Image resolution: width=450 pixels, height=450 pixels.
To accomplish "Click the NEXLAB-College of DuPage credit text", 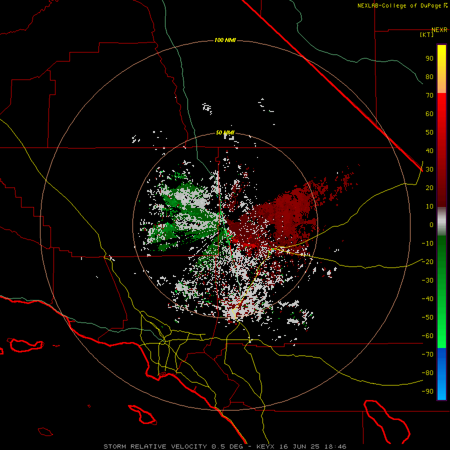I will (x=399, y=5).
